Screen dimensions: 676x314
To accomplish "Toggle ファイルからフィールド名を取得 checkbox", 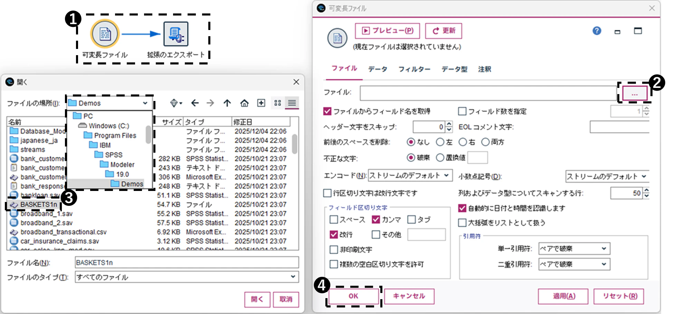I will click(327, 111).
